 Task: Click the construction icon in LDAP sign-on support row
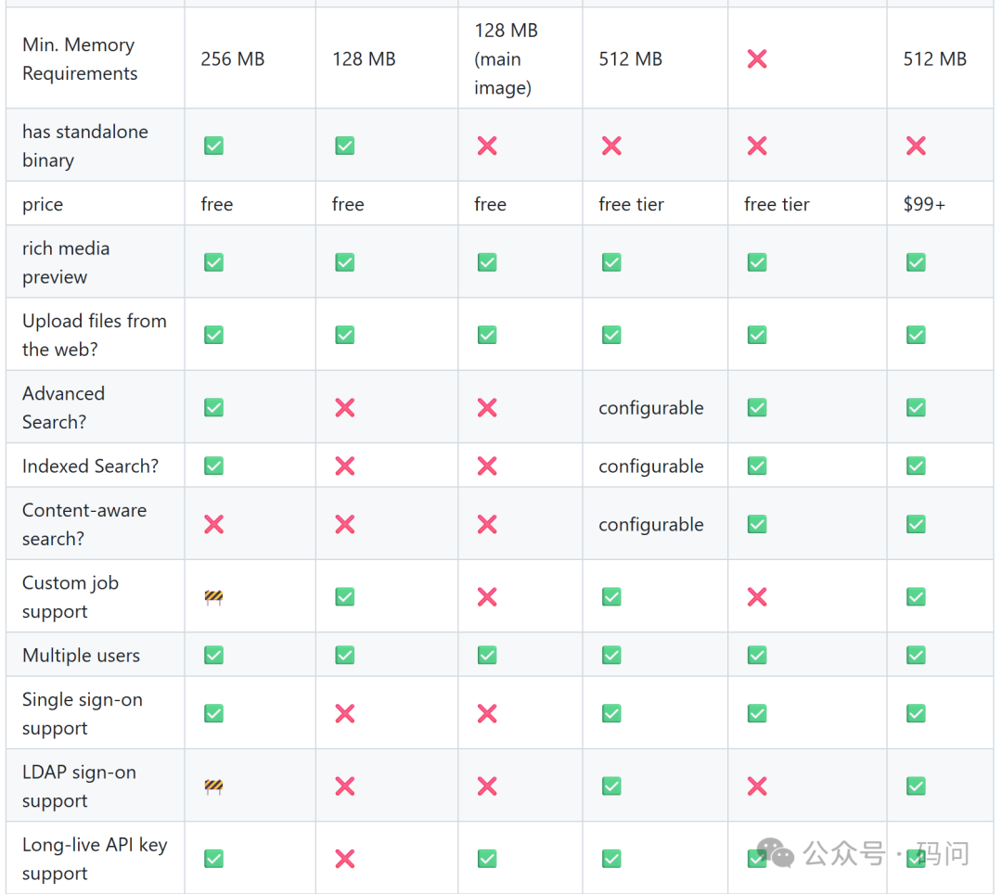(x=213, y=786)
